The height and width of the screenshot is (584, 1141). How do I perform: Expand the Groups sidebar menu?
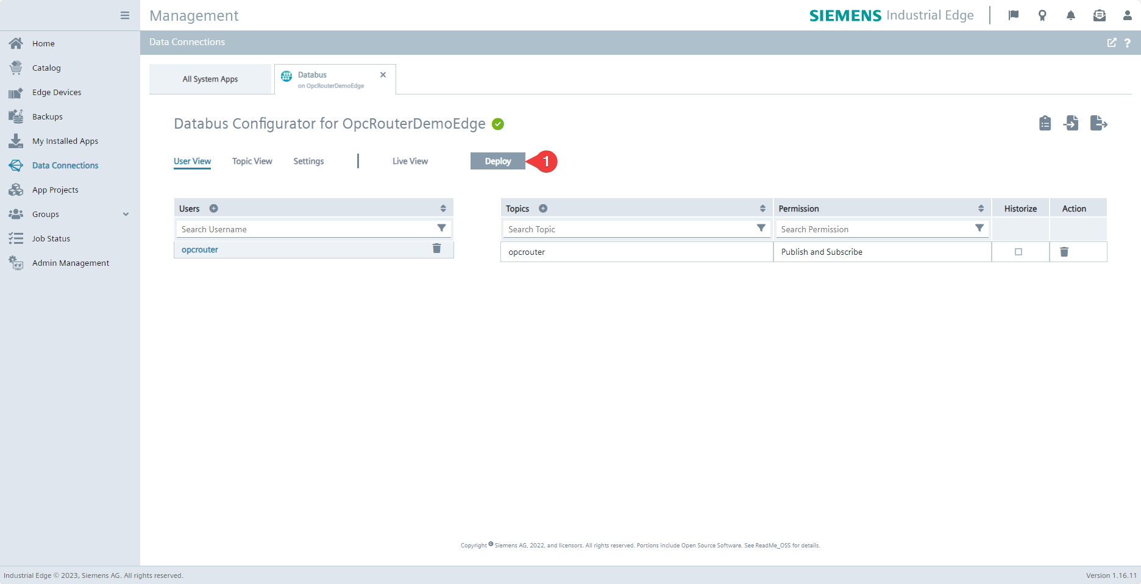point(126,214)
